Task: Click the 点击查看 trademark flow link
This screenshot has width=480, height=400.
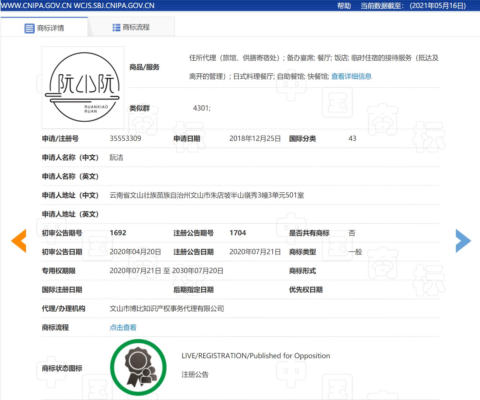Action: 123,327
